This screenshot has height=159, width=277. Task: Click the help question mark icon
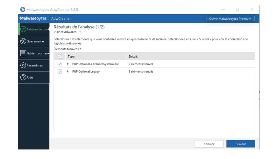(23, 77)
